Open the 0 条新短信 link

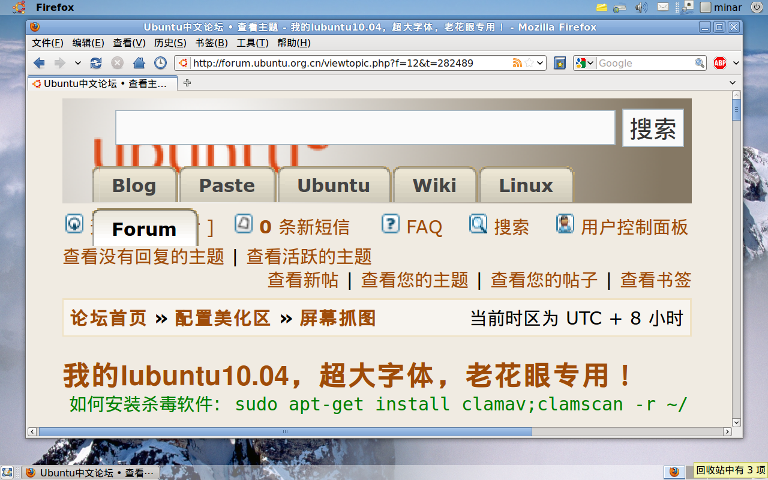click(304, 227)
